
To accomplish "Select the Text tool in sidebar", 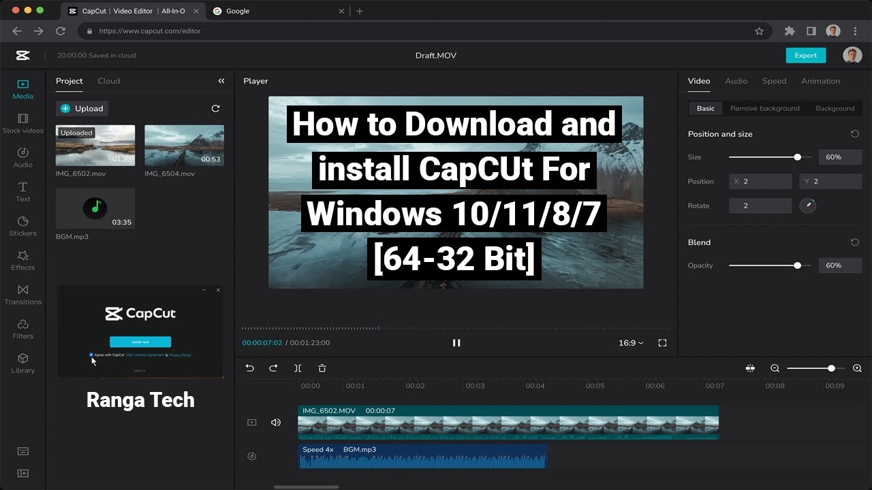I will 22,192.
